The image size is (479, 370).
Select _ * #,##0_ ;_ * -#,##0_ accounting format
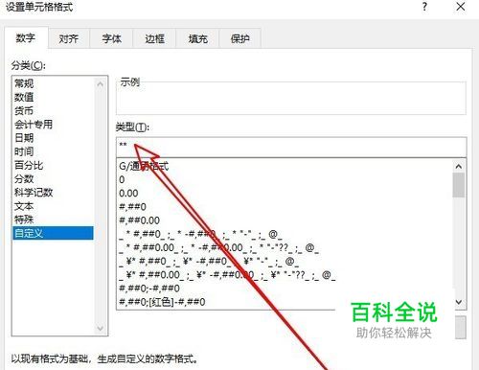pos(285,234)
